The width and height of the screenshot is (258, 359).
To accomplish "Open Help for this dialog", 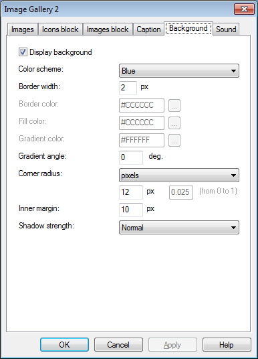I will point(227,344).
